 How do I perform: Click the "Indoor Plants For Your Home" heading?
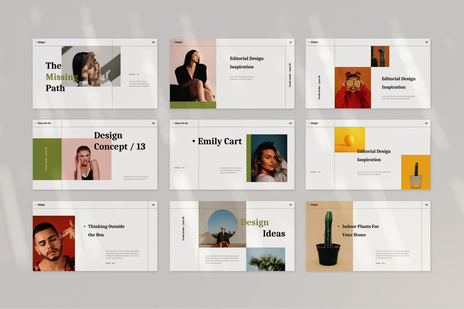point(360,230)
